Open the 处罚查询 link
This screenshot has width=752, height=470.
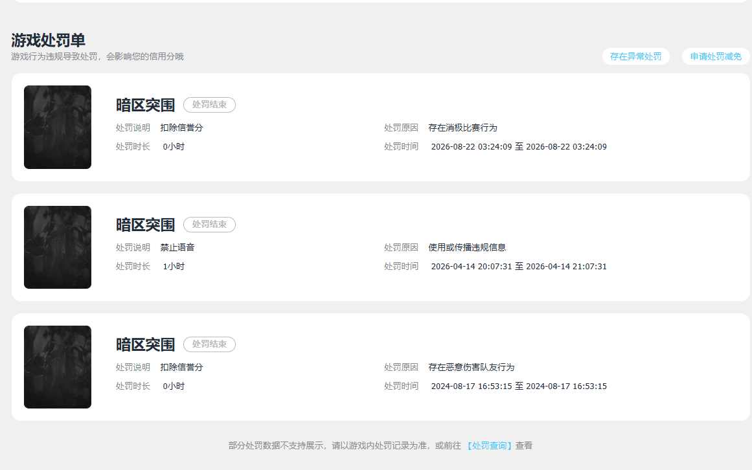(489, 445)
